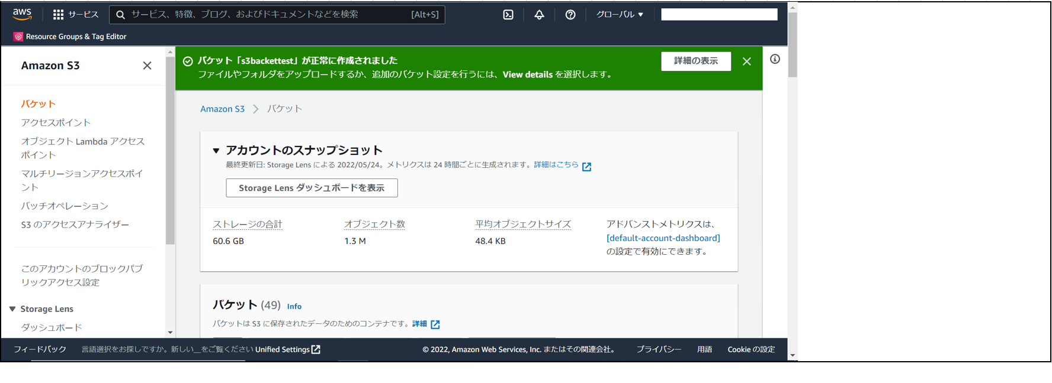Image resolution: width=1052 pixels, height=383 pixels.
Task: Open マルチリージョンアクセスポイント
Action: pos(82,180)
